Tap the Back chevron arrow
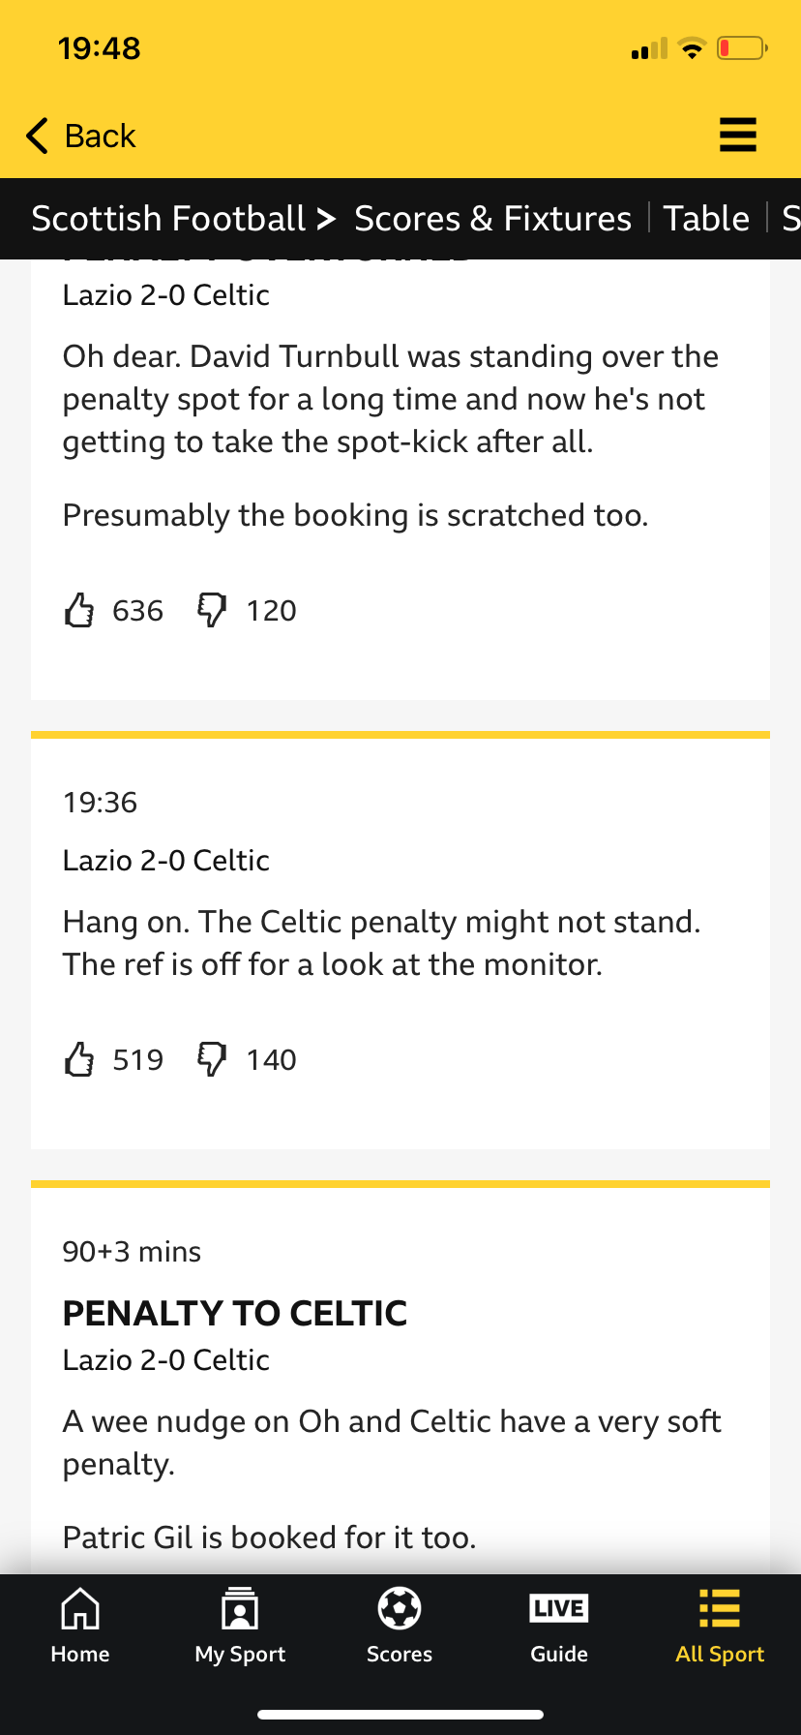This screenshot has height=1735, width=801. pyautogui.click(x=37, y=136)
